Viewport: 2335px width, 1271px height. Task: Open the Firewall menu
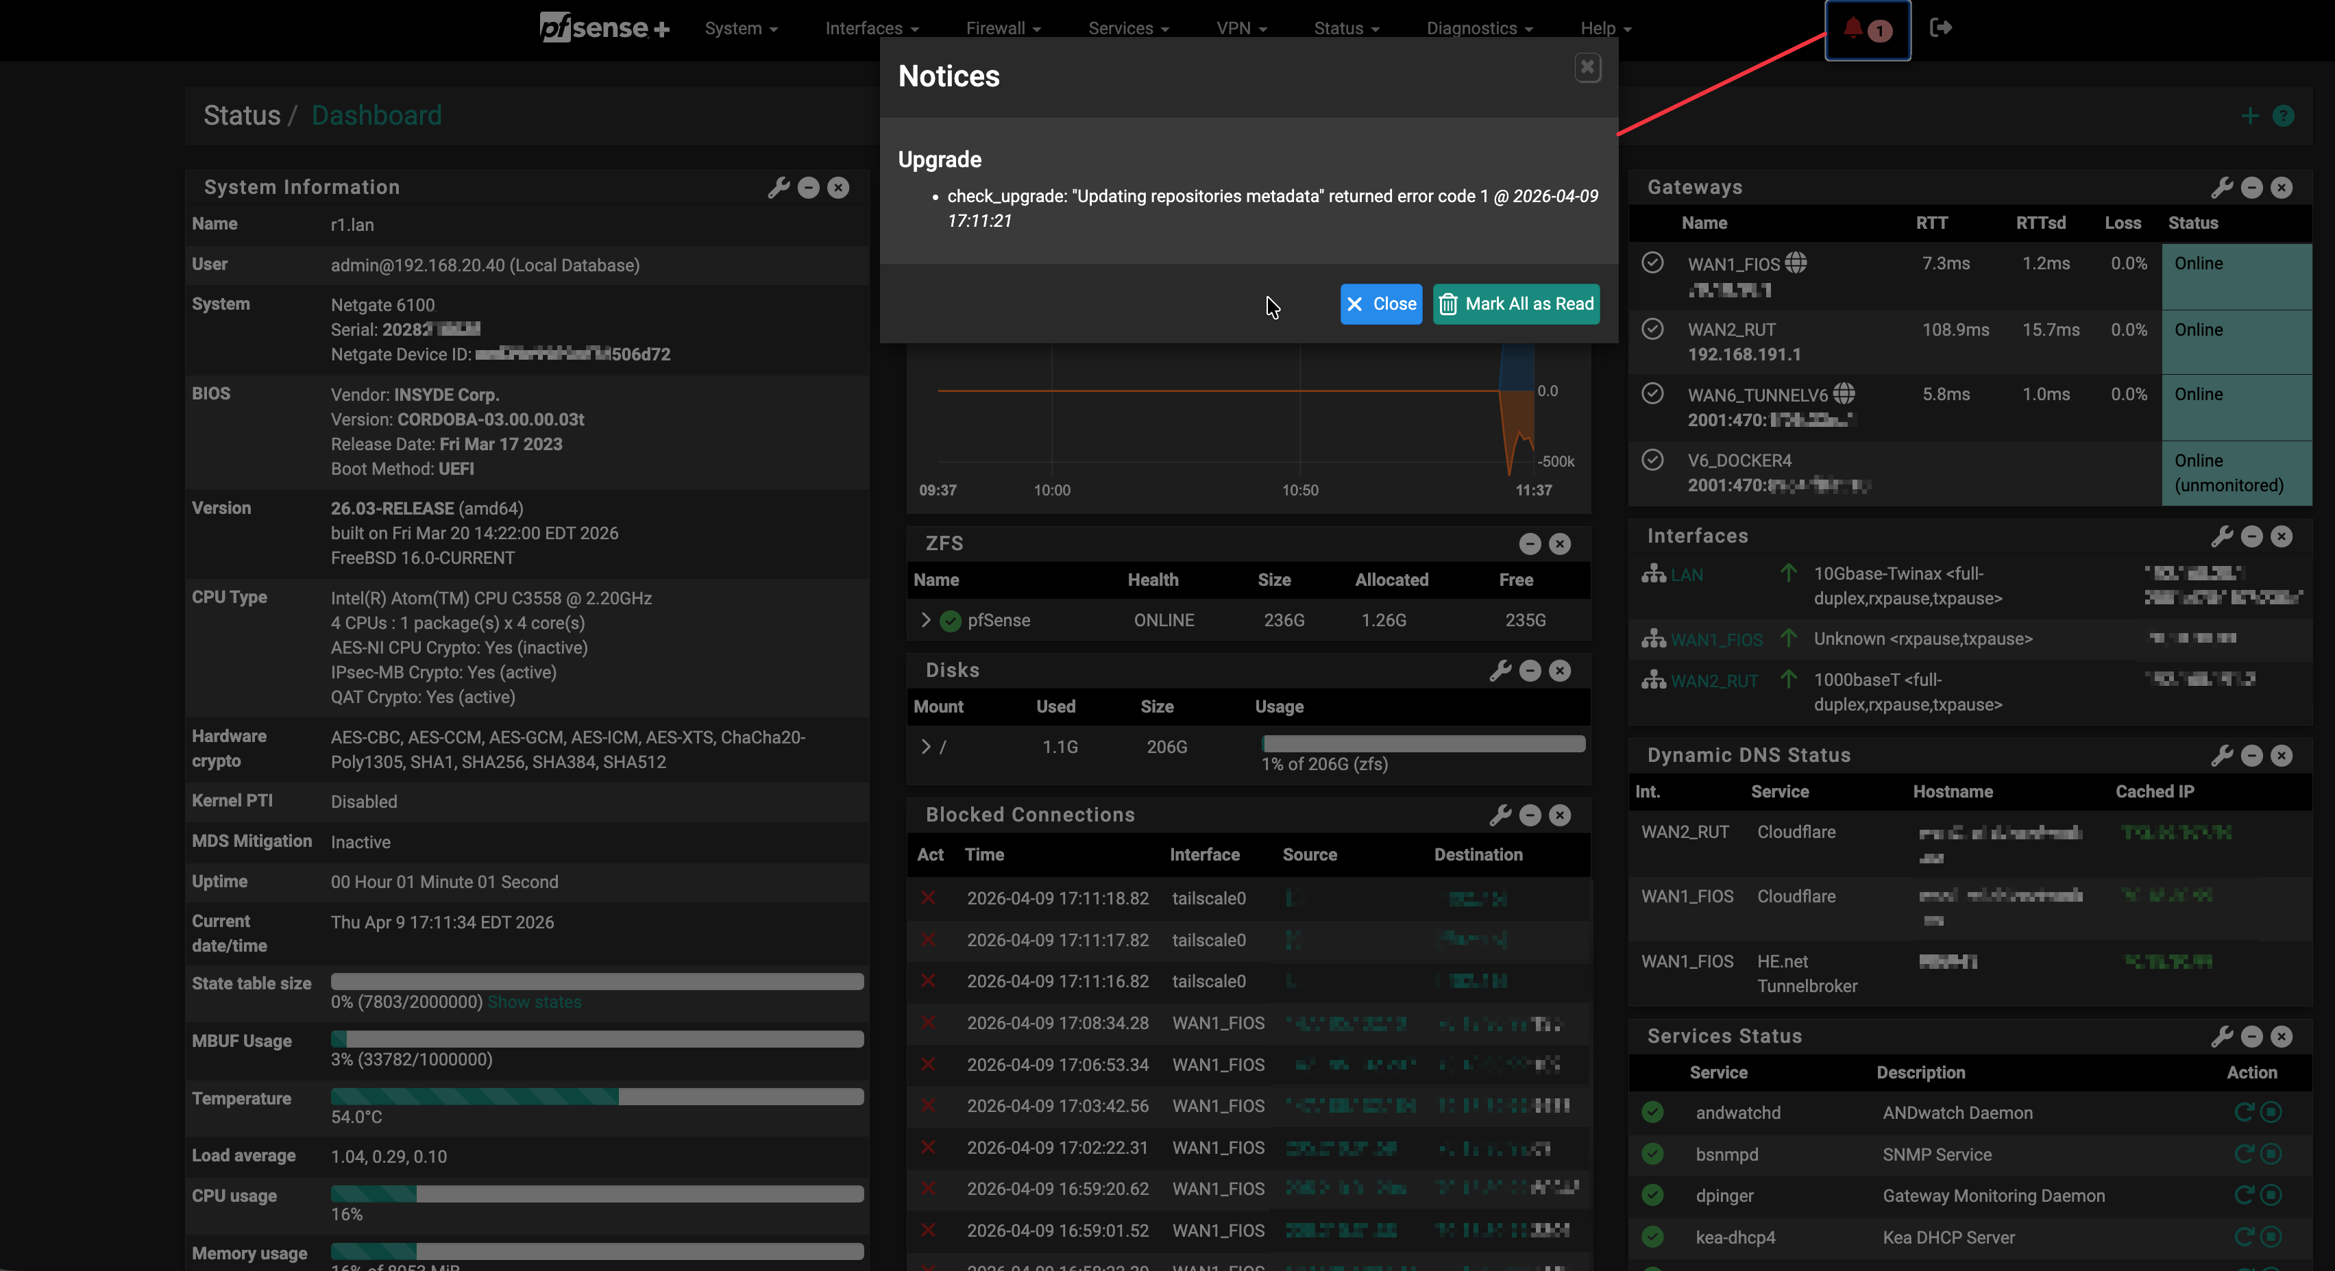[1003, 28]
